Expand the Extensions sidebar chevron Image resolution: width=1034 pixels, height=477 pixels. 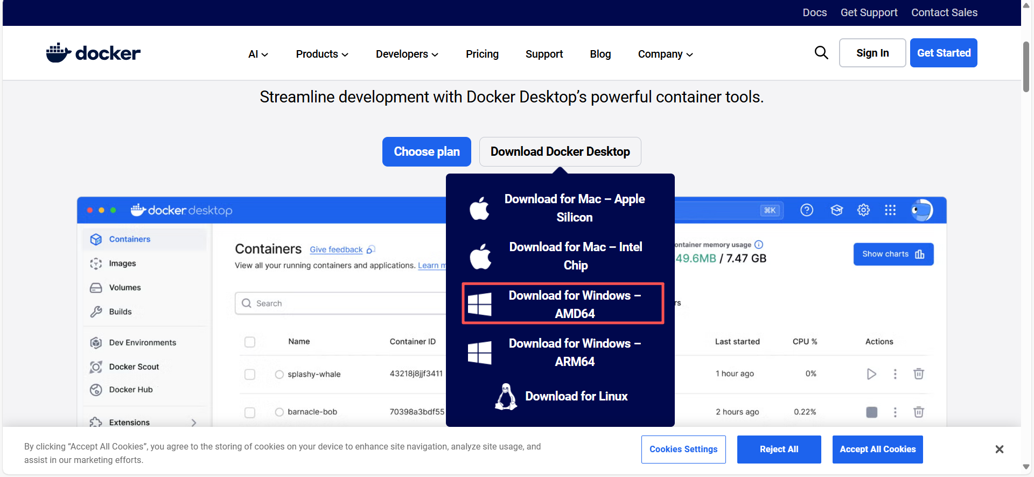point(194,423)
